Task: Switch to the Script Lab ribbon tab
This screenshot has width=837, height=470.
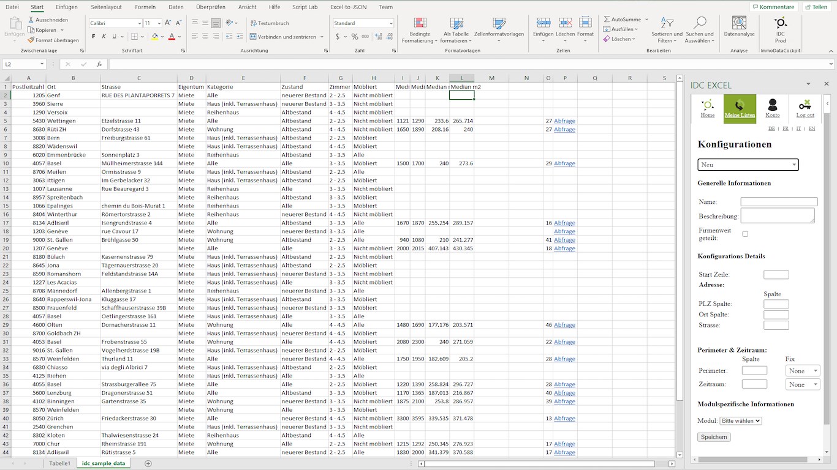Action: pyautogui.click(x=305, y=7)
